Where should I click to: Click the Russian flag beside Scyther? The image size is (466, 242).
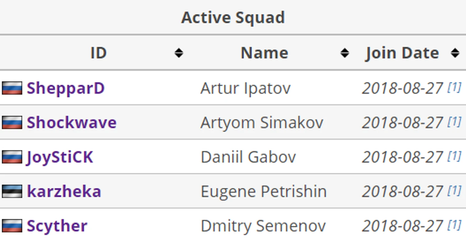coord(12,226)
